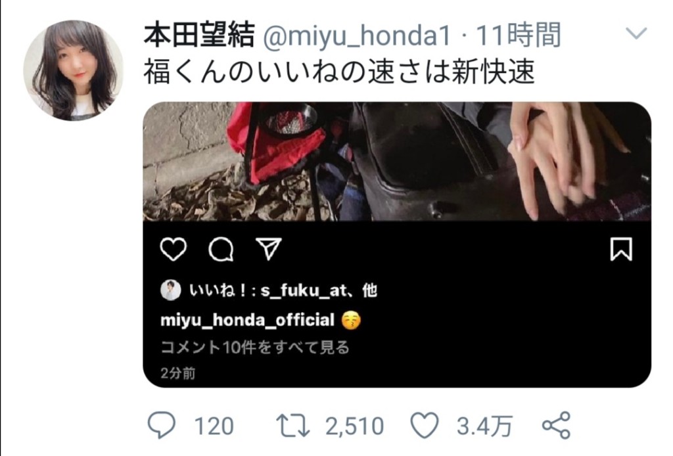Image resolution: width=673 pixels, height=456 pixels.
Task: Click the tweet reply speech bubble icon
Action: point(162,424)
